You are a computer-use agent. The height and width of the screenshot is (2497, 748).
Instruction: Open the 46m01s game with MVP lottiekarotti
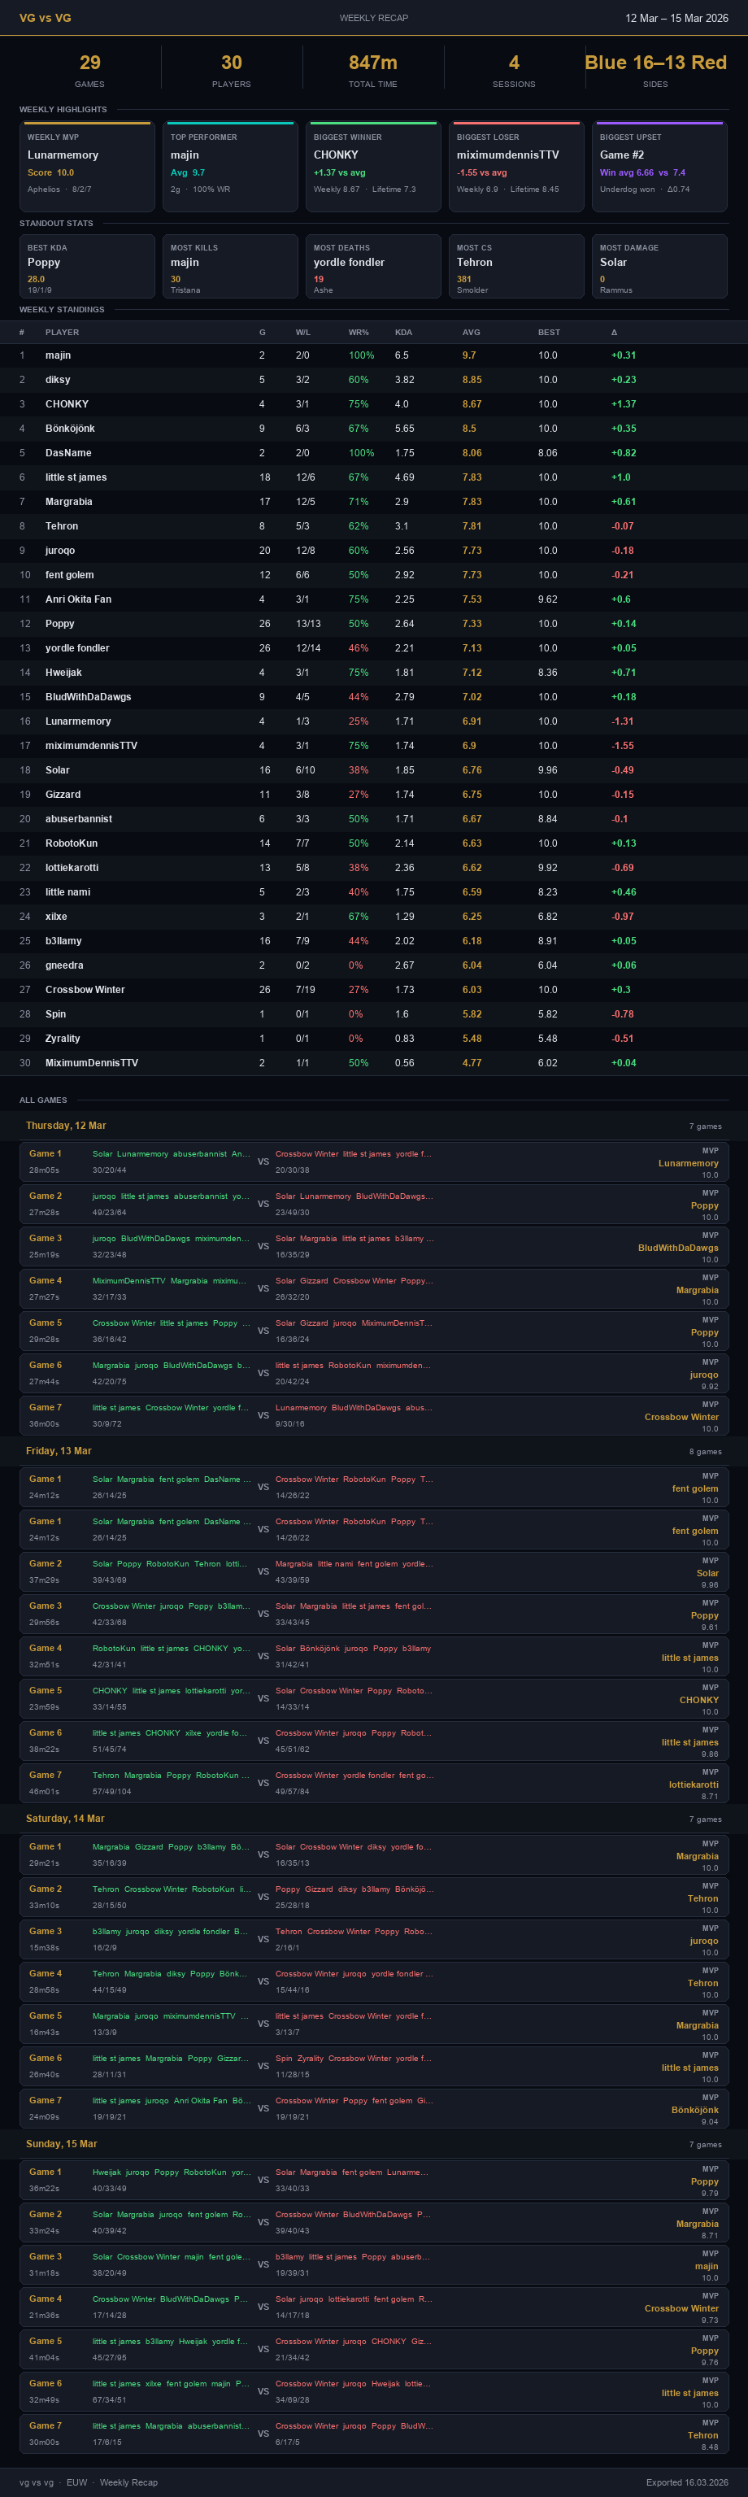pos(374,1783)
